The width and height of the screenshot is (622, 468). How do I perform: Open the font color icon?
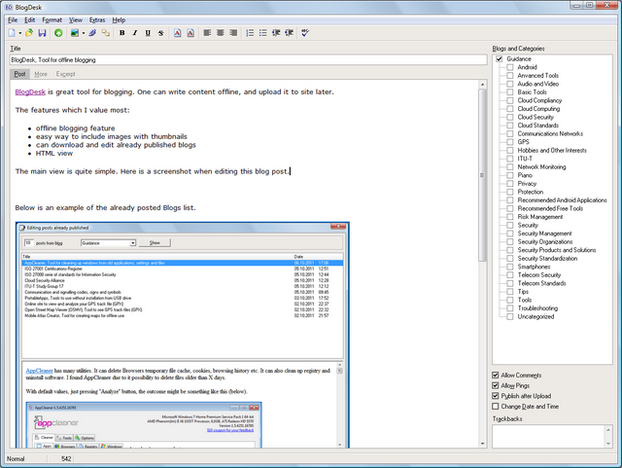[177, 33]
